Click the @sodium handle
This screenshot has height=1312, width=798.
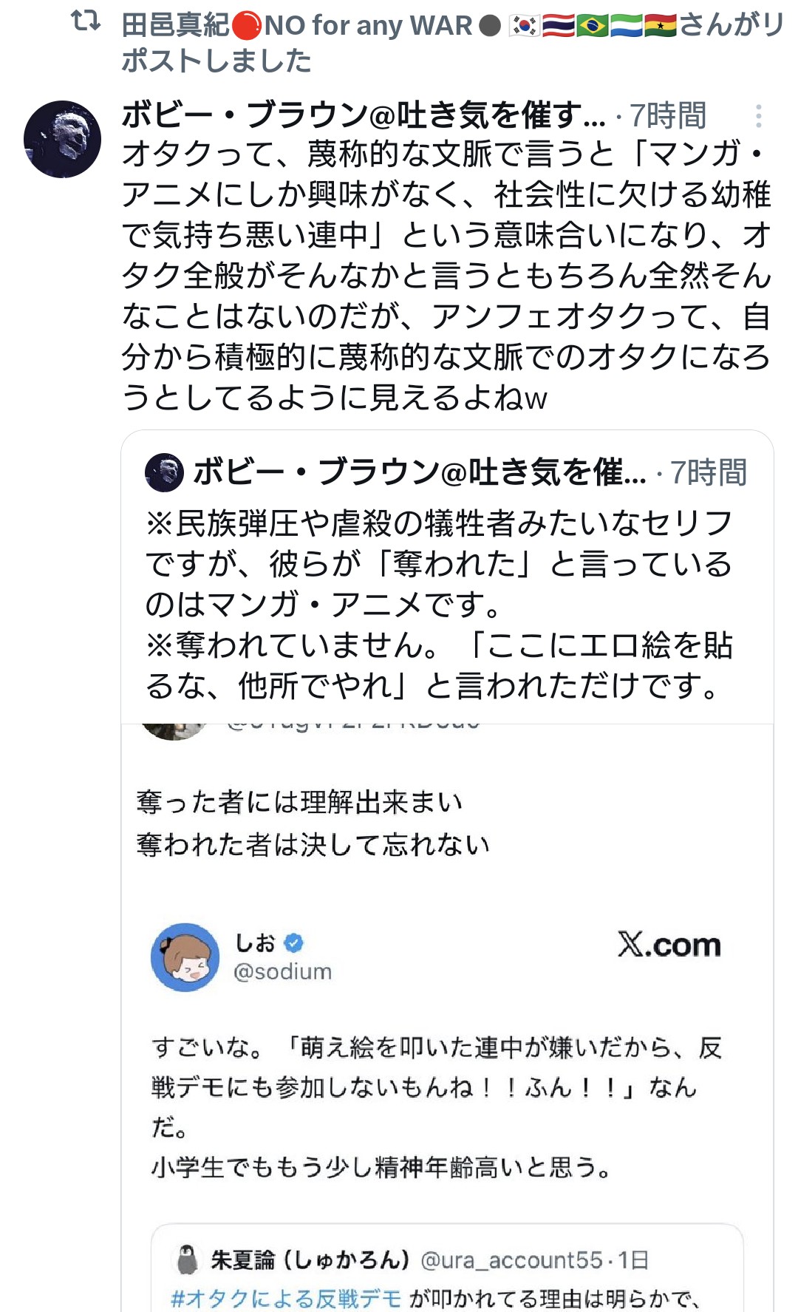[283, 971]
